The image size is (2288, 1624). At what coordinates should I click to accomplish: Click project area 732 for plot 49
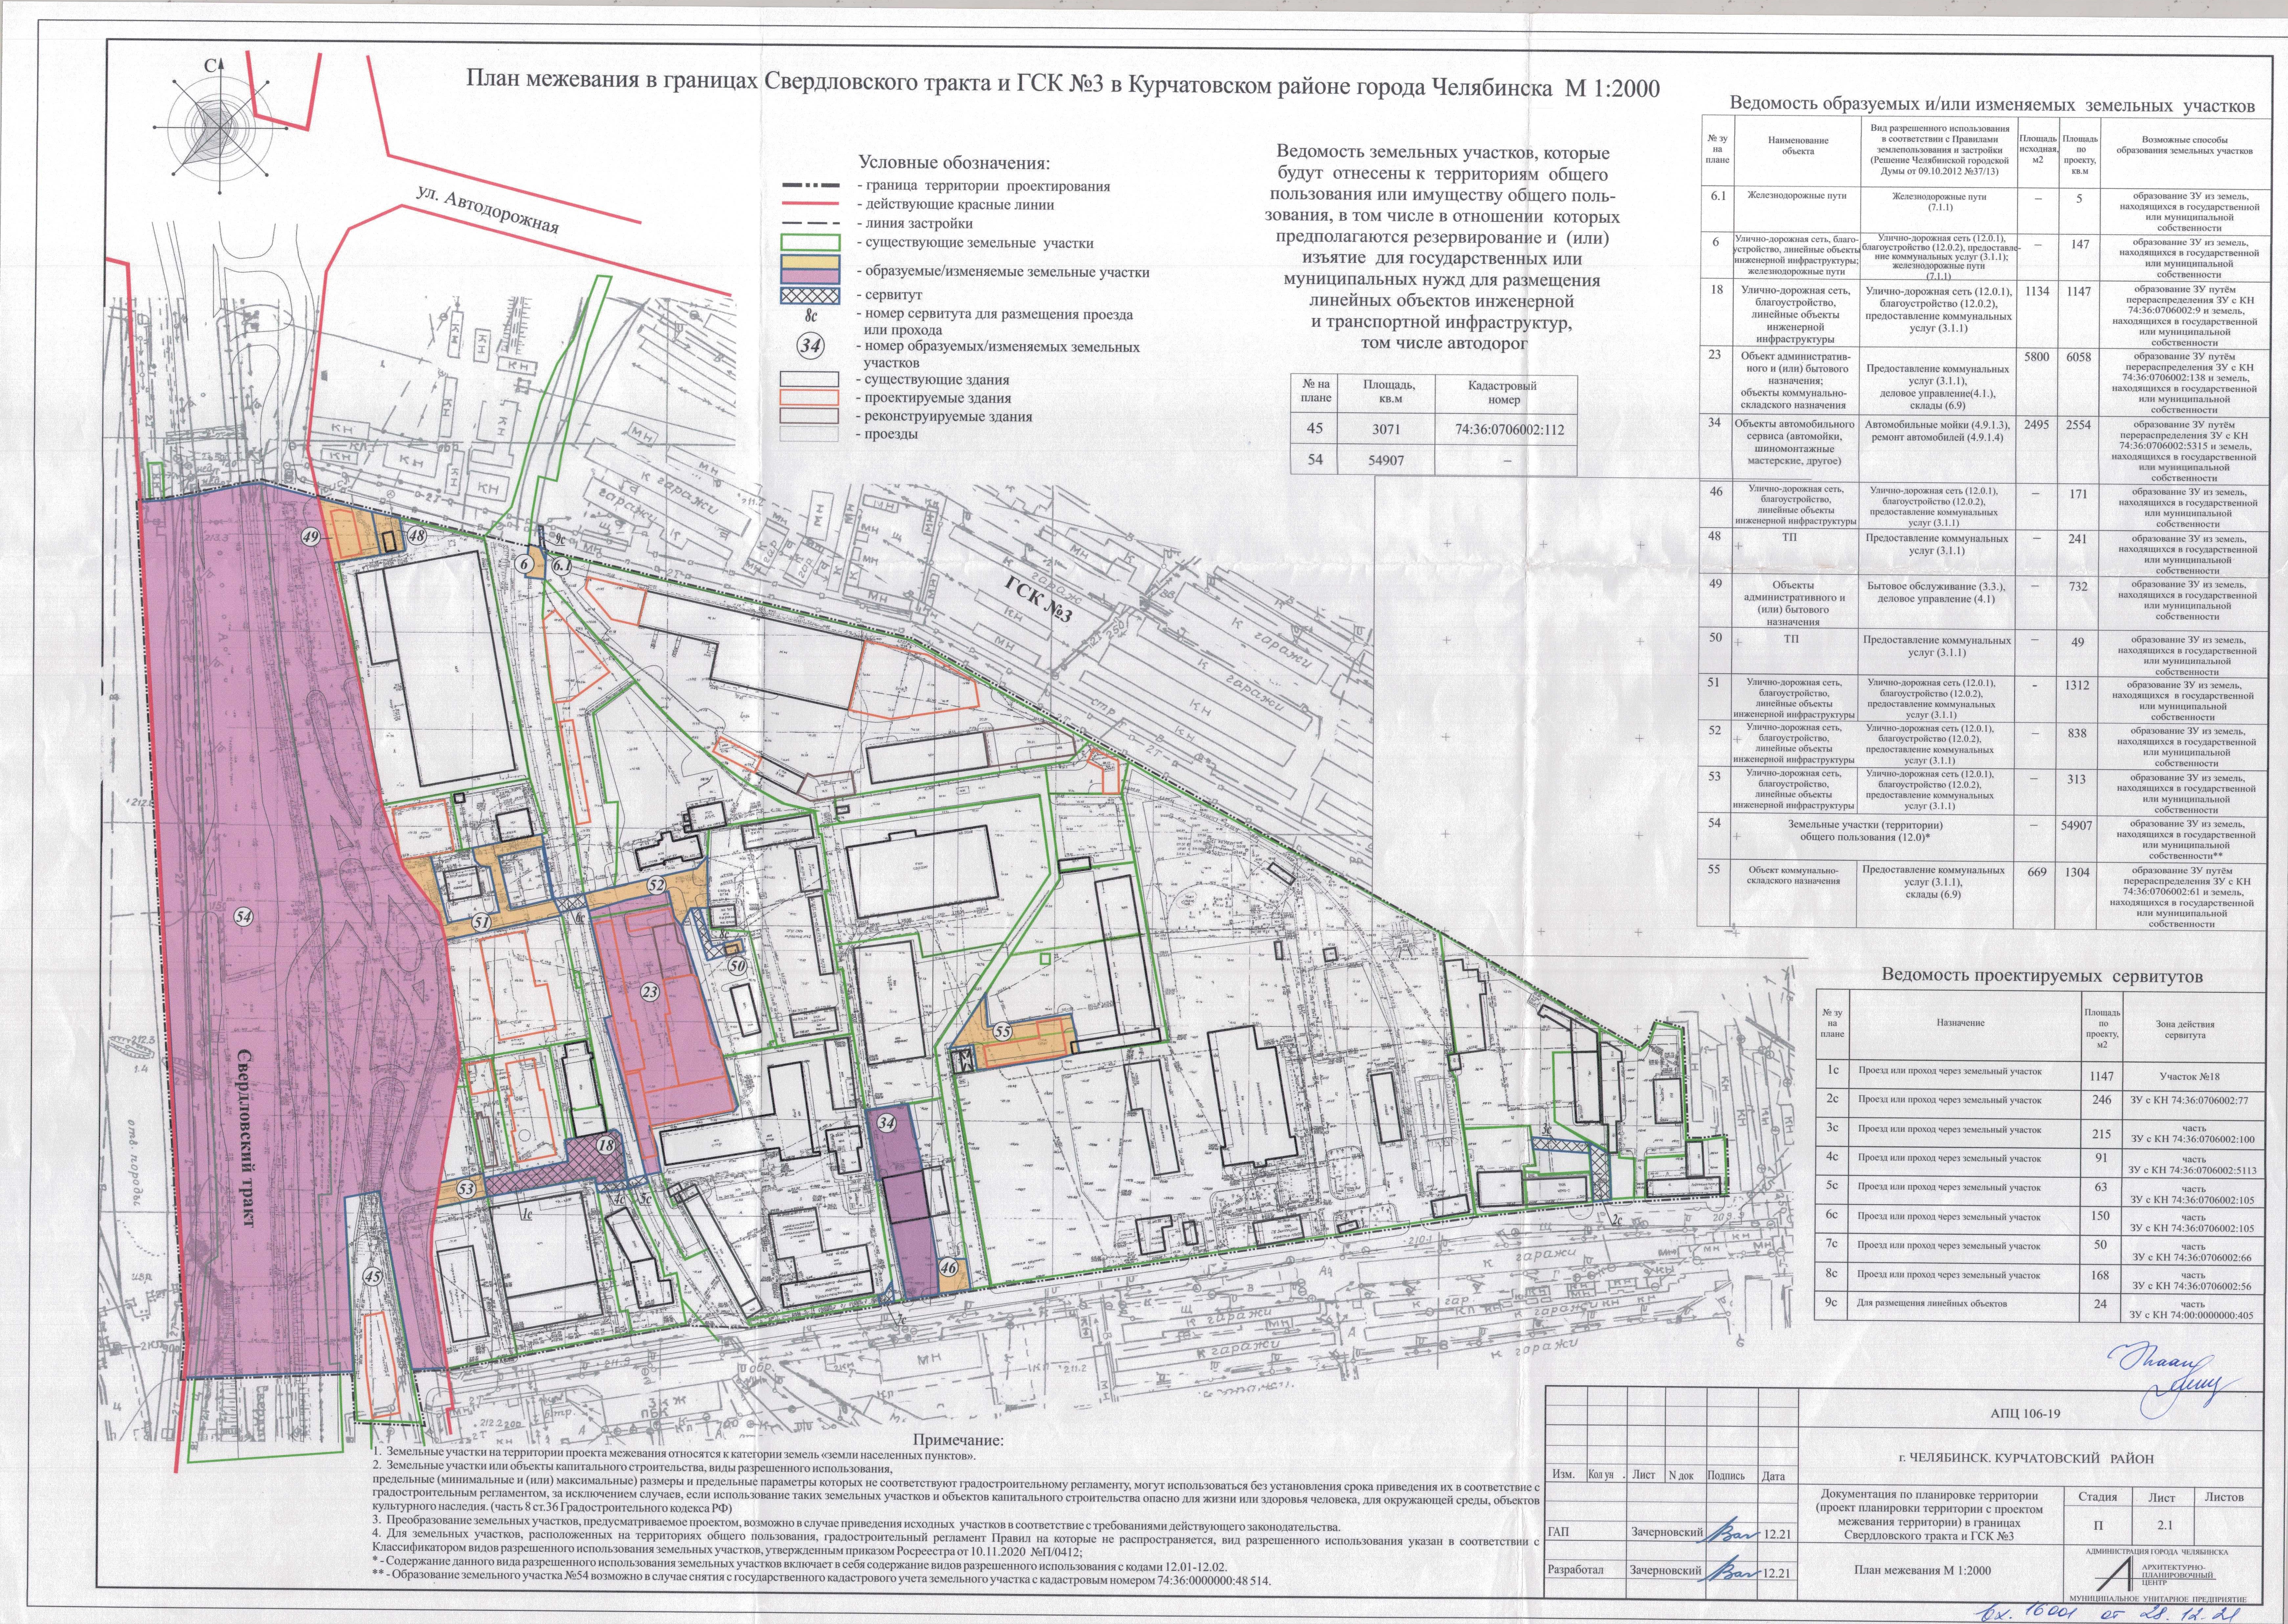point(2078,587)
